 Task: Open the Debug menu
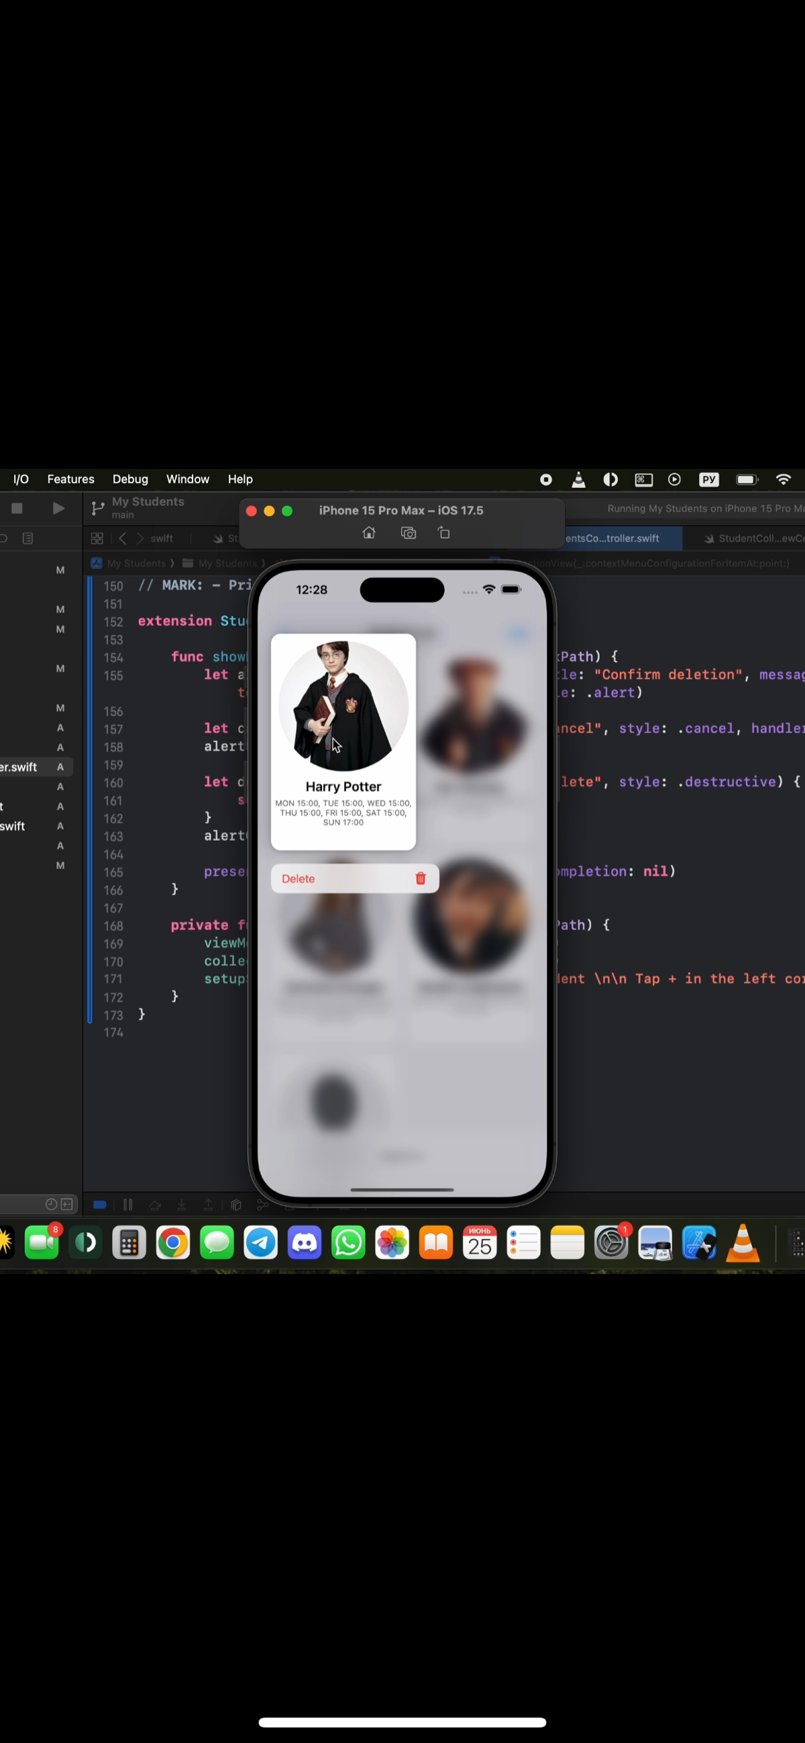click(130, 479)
